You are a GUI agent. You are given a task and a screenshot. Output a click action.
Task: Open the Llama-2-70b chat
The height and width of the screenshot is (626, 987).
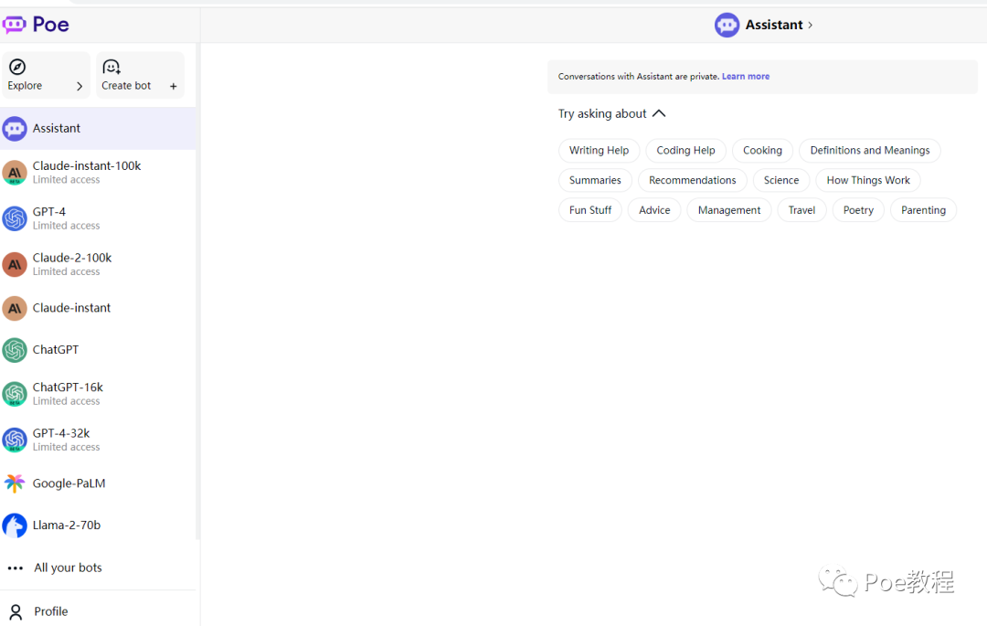click(98, 525)
